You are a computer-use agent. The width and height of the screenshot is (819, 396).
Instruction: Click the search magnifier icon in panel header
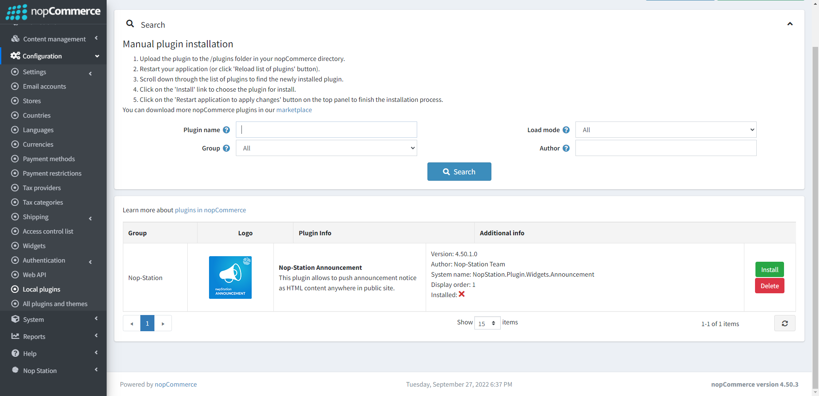tap(130, 24)
